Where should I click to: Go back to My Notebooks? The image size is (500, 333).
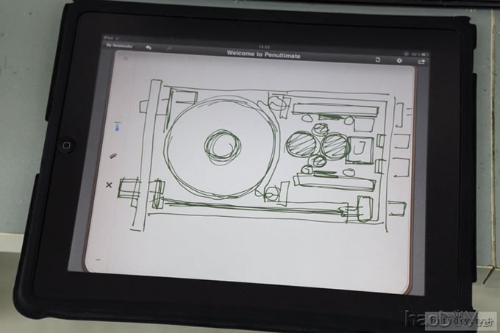point(118,46)
